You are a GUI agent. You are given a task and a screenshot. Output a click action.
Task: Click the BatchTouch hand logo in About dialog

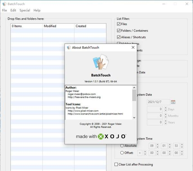tap(101, 62)
